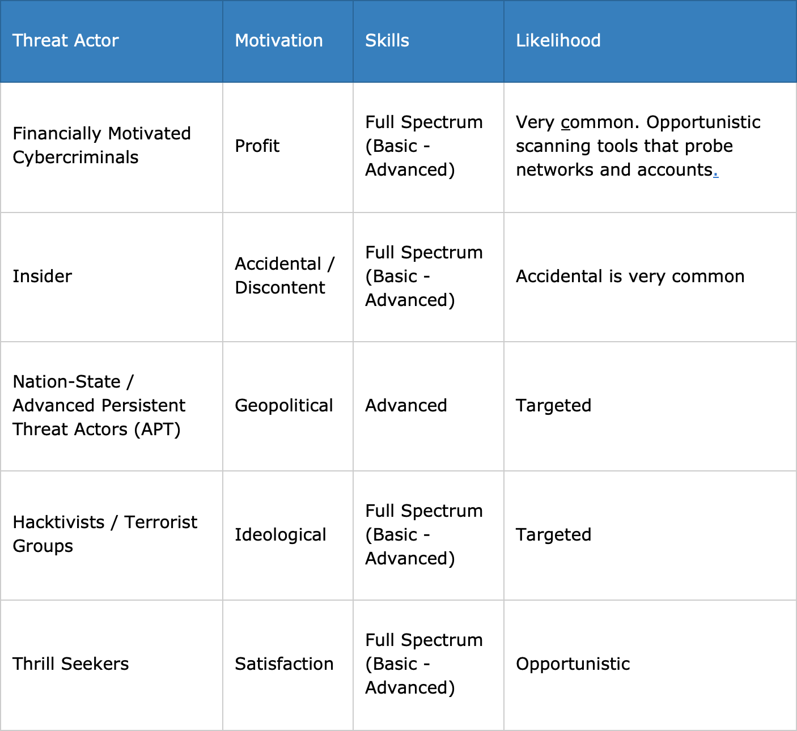
Task: Select the Insider threat actor cell
Action: (x=111, y=277)
